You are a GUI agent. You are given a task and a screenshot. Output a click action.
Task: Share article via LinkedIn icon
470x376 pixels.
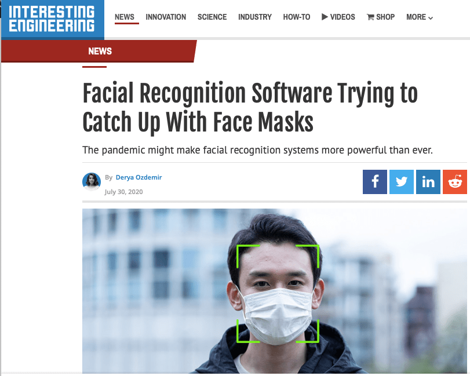point(428,182)
